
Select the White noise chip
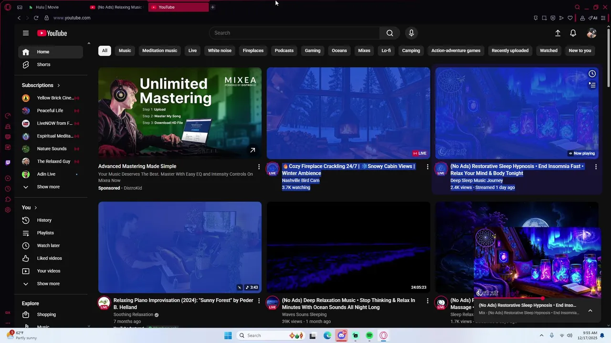[220, 50]
